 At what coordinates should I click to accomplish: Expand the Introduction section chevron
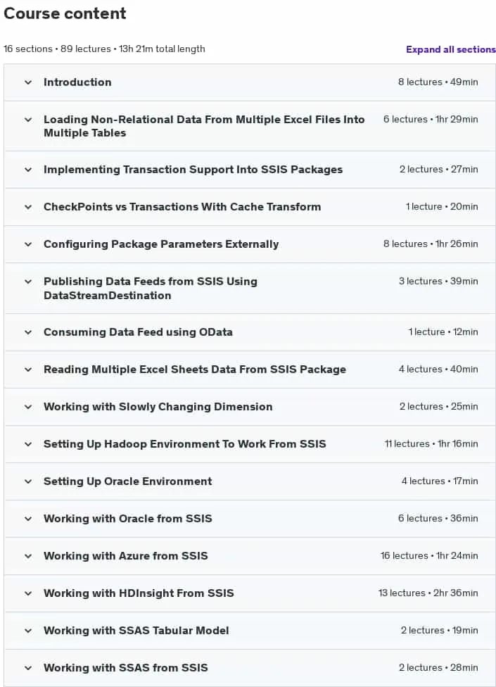point(28,82)
